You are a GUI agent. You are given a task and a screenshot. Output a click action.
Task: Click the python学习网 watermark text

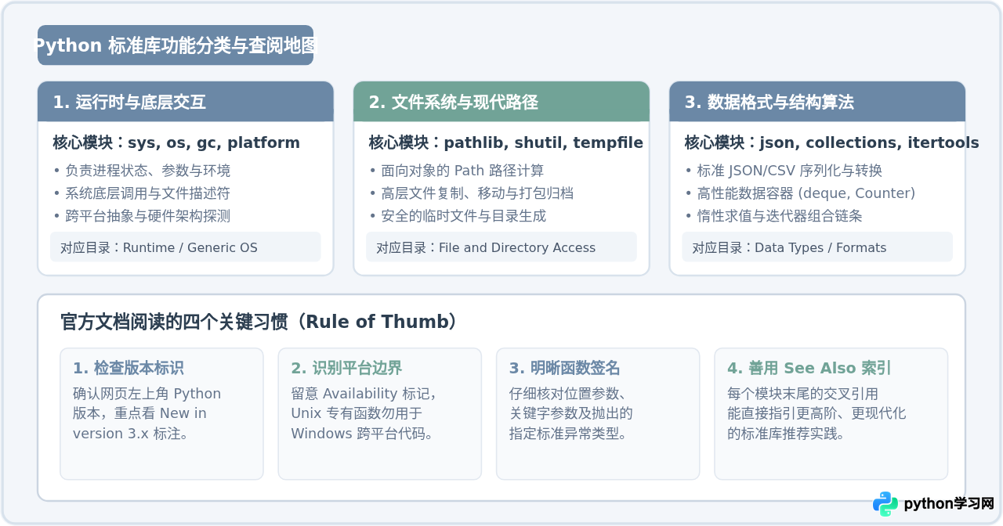click(949, 504)
